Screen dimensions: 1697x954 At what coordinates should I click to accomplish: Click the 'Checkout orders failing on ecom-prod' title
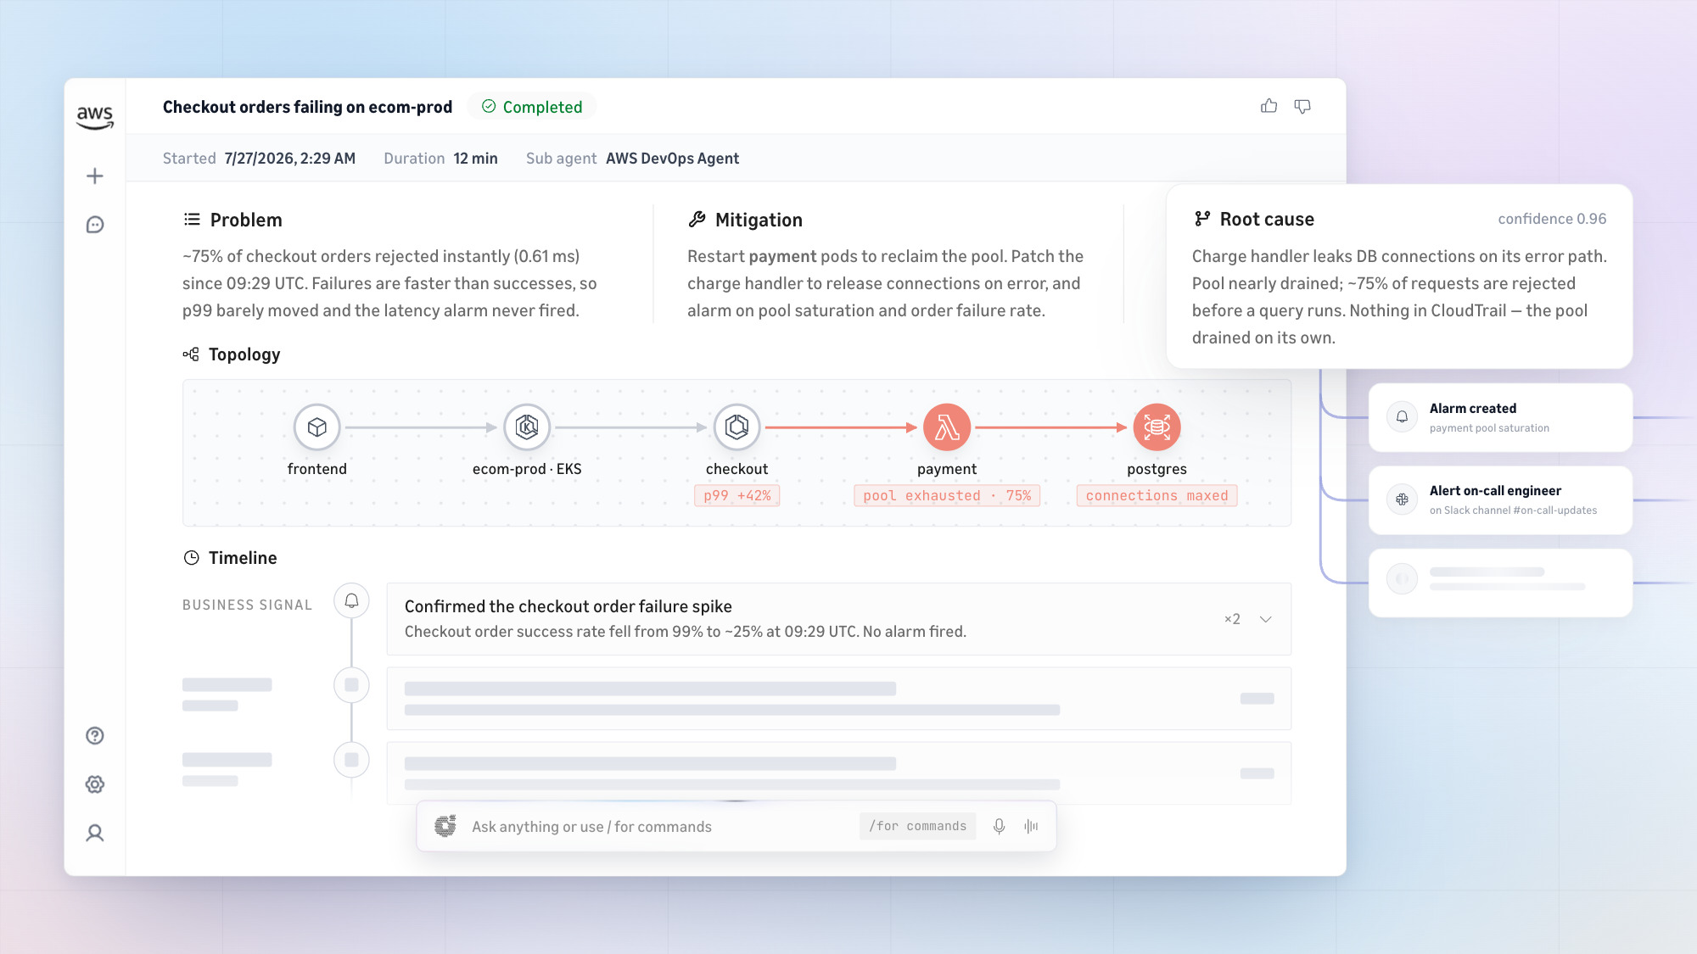coord(307,107)
